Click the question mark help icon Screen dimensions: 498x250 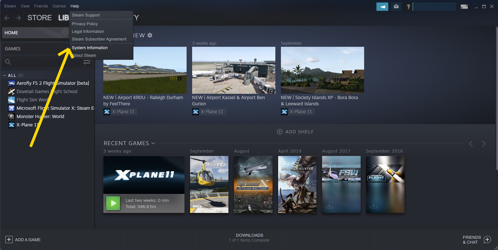(x=408, y=7)
